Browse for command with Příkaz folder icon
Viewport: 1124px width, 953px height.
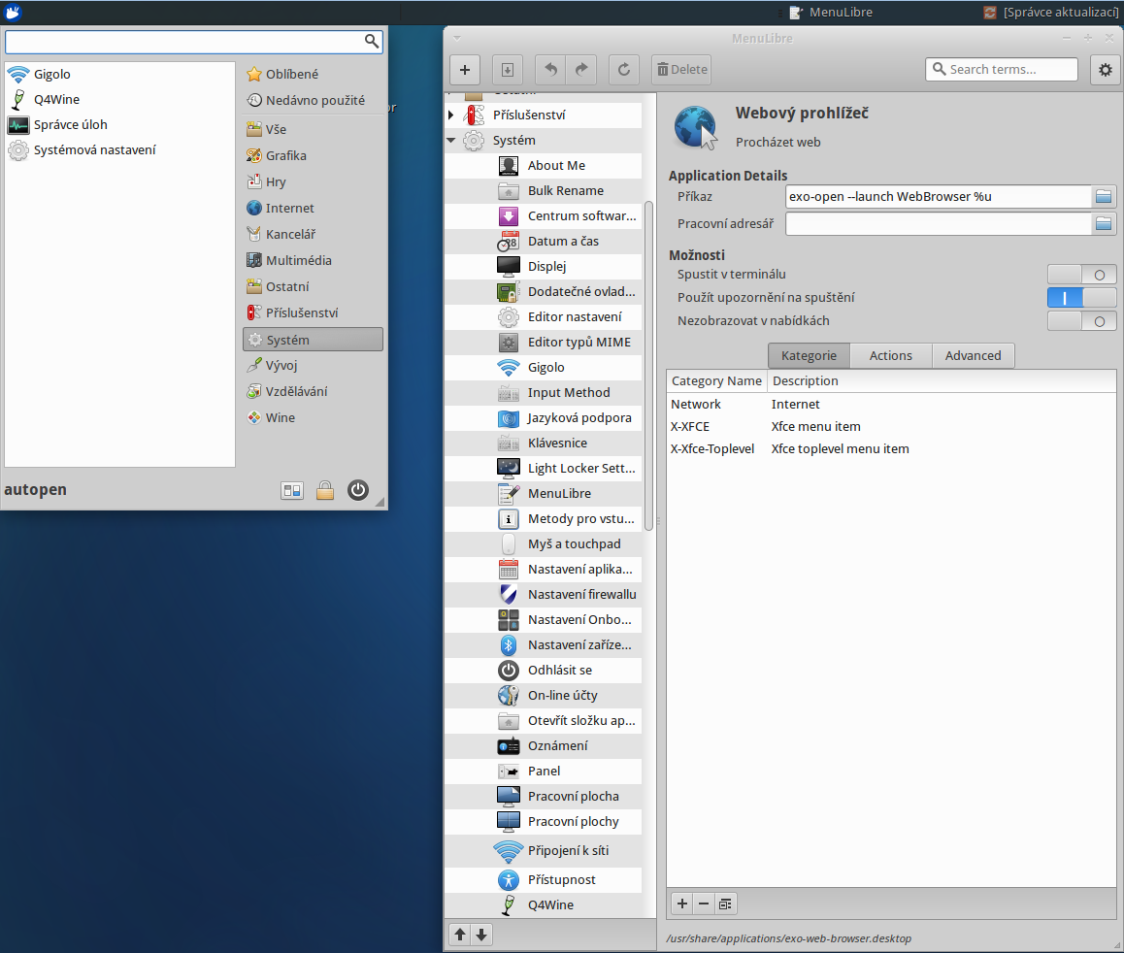pos(1104,196)
